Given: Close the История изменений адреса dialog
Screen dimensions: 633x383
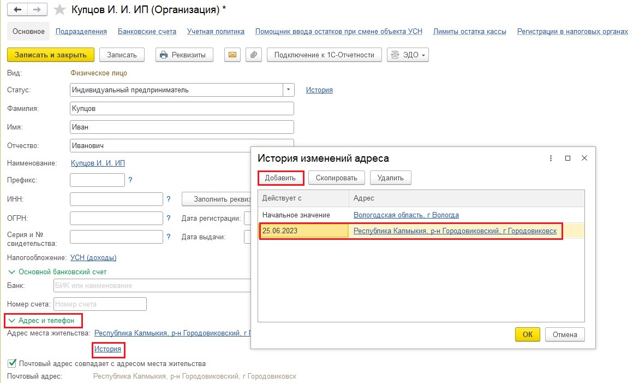Looking at the screenshot, I should 584,158.
